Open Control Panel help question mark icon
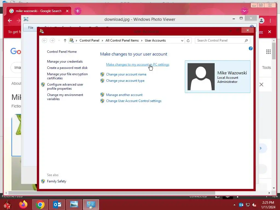 [250, 48]
